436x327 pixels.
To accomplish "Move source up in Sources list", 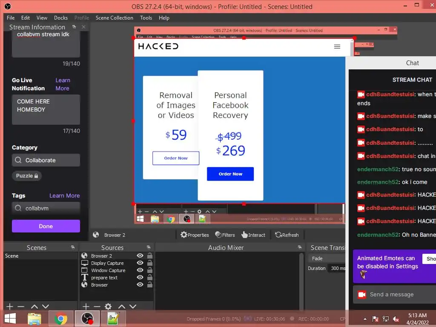I will [122, 307].
